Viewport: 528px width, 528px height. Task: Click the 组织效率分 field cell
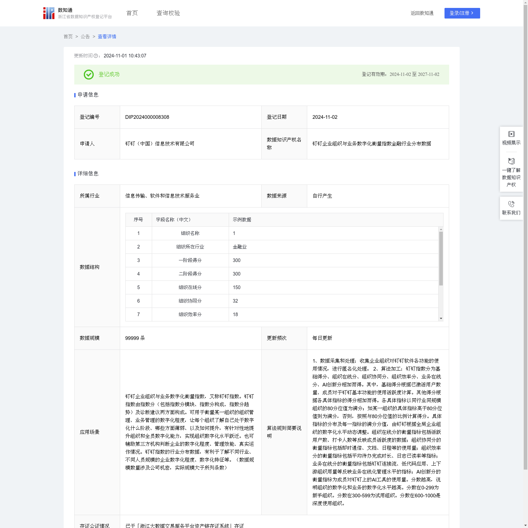click(x=190, y=314)
